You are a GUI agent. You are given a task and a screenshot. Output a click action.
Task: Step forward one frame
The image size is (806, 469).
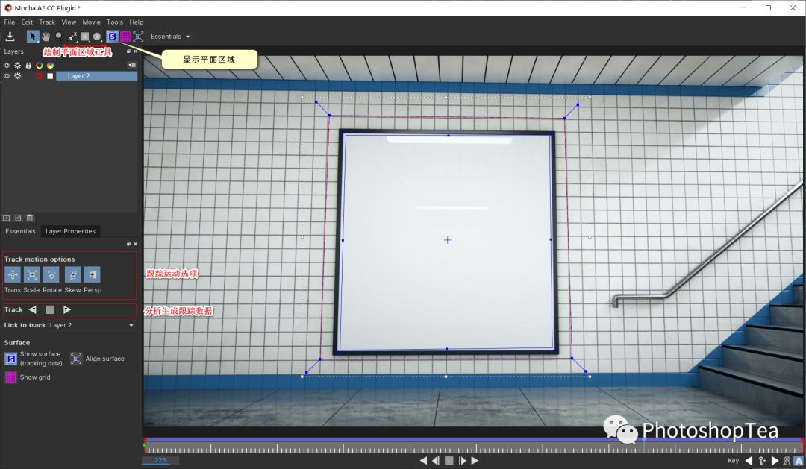click(462, 461)
